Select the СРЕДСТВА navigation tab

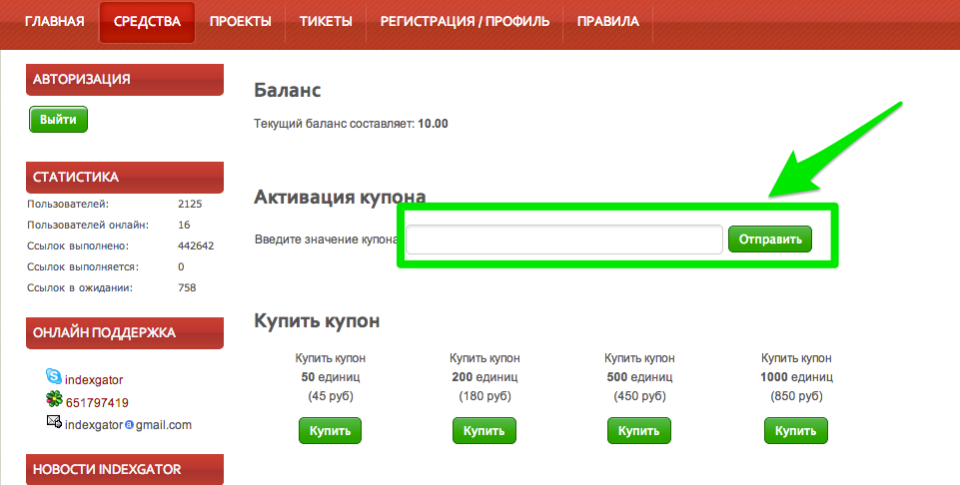147,21
